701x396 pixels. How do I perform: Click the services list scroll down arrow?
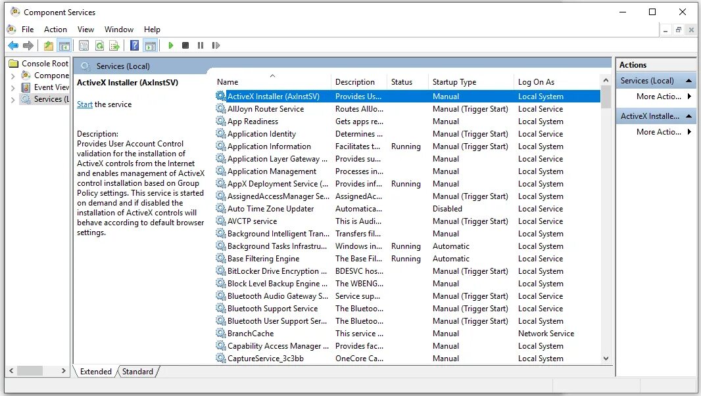click(606, 358)
